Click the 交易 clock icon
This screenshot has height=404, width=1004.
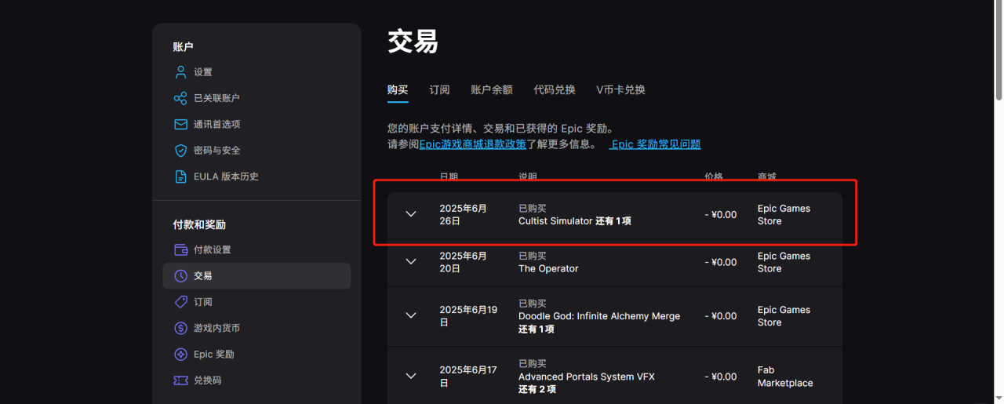coord(180,276)
